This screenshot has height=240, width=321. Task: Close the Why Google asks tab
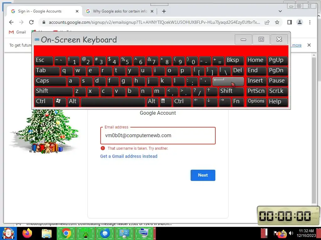[x=152, y=11]
